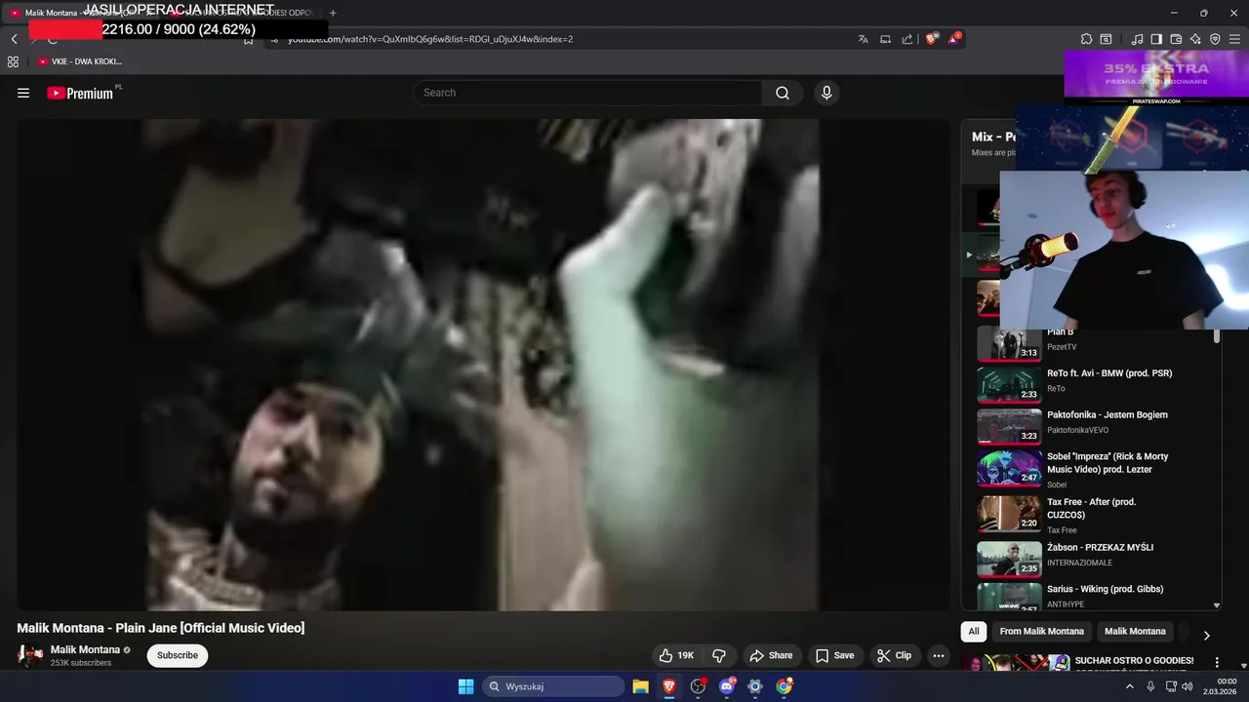Viewport: 1249px width, 702px height.
Task: Open the YouTube hamburger guide menu
Action: 23,93
